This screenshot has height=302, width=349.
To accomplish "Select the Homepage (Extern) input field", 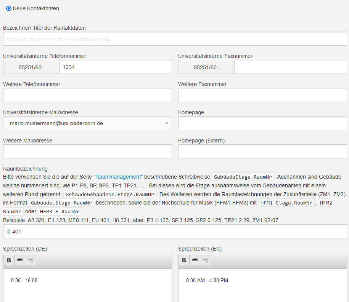I will coord(262,152).
